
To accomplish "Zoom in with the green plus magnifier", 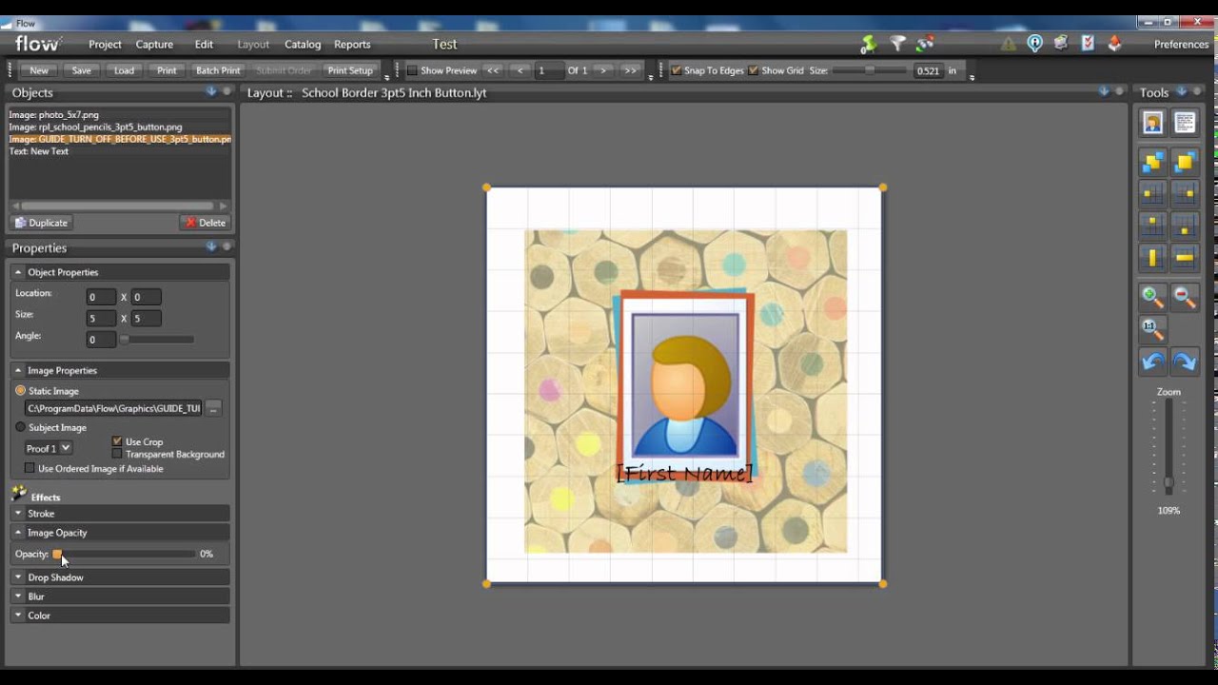I will coord(1152,297).
